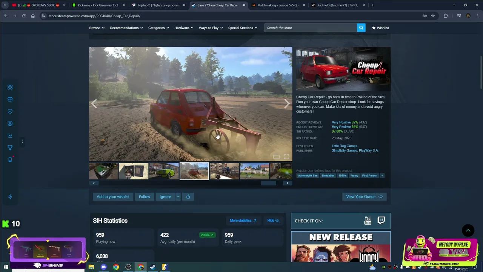
Task: Open the Chrome three-dot menu
Action: tap(477, 16)
